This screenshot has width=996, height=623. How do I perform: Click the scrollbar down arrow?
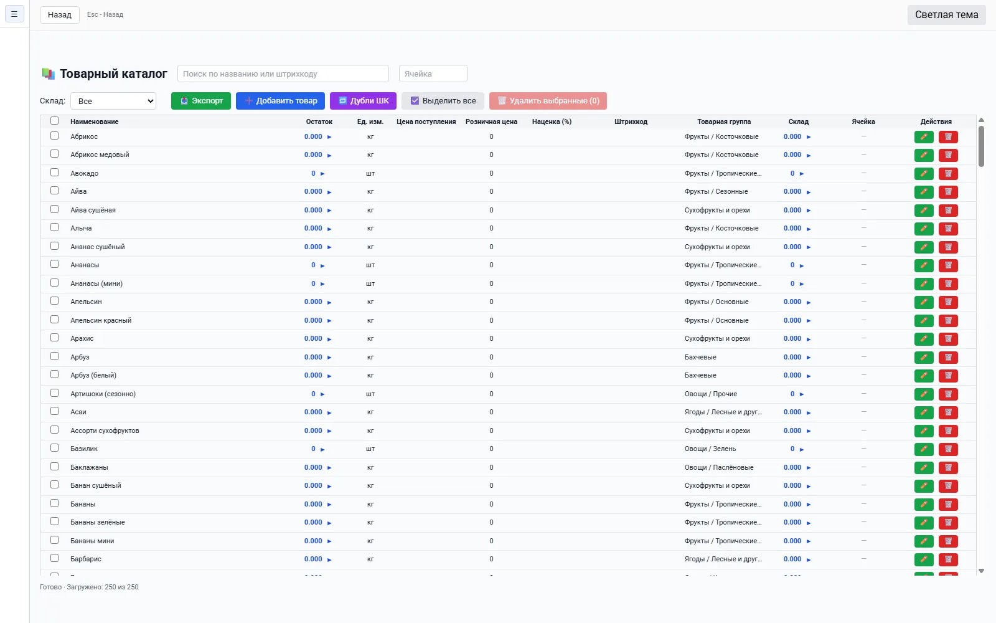(981, 571)
